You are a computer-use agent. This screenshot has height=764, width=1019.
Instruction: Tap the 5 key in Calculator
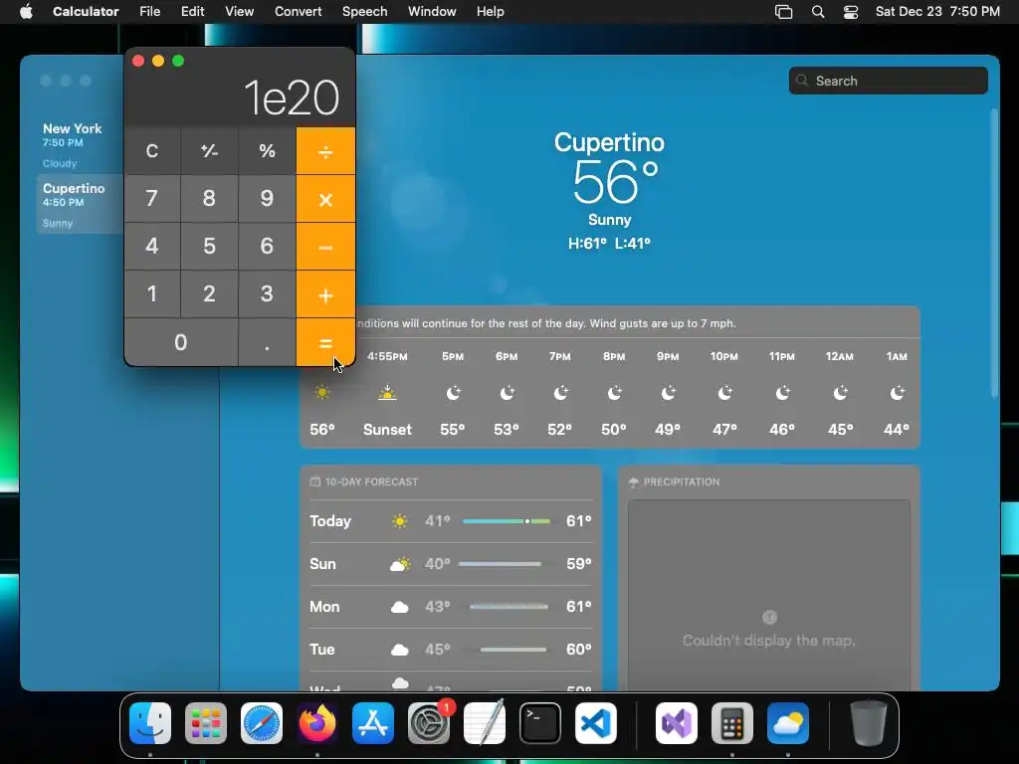click(209, 247)
